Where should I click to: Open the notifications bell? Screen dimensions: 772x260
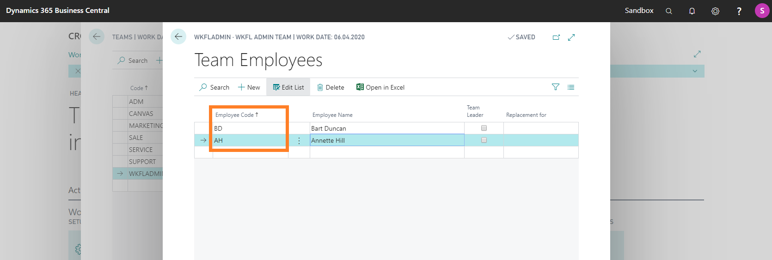(692, 11)
